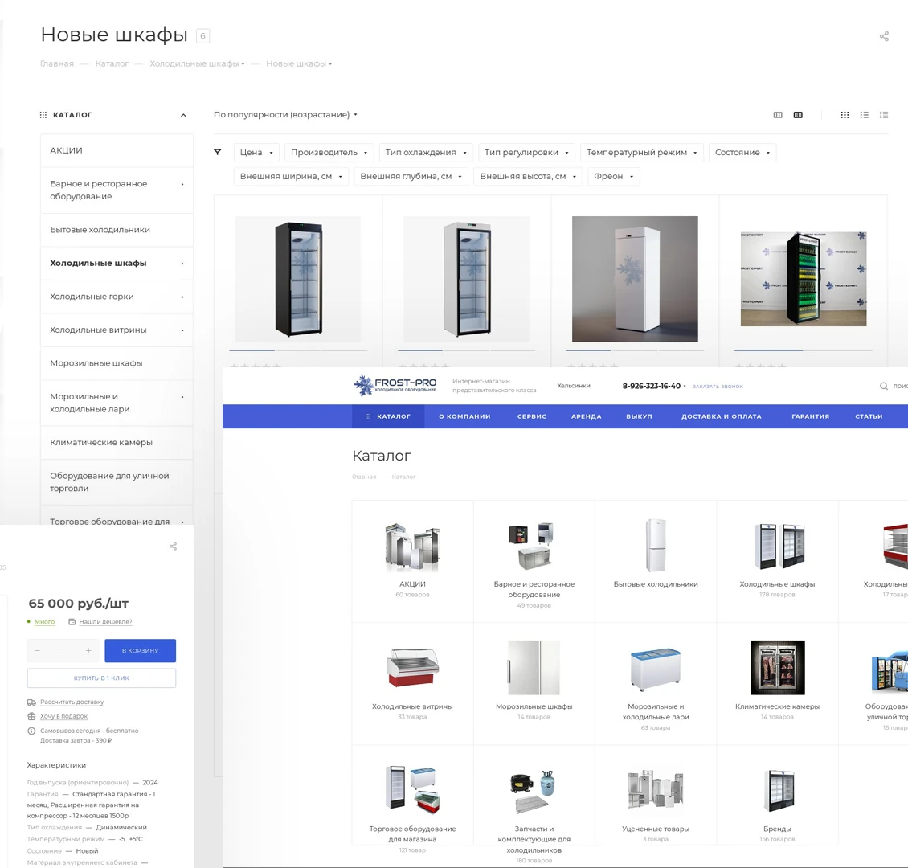Decrease quantity with minus button
The image size is (908, 868).
pos(37,651)
